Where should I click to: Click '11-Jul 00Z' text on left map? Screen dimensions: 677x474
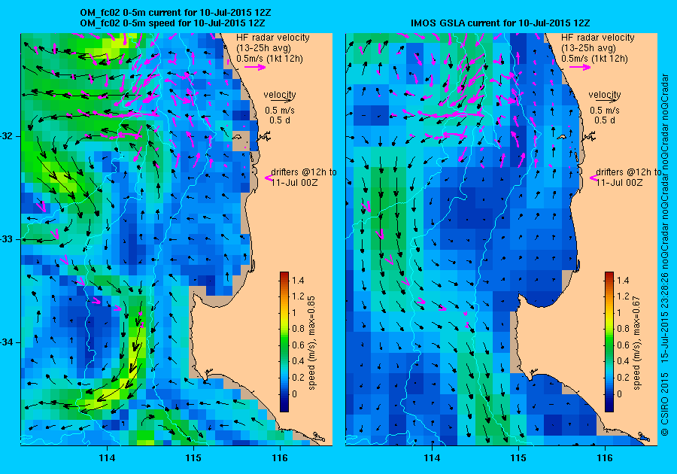pos(294,182)
